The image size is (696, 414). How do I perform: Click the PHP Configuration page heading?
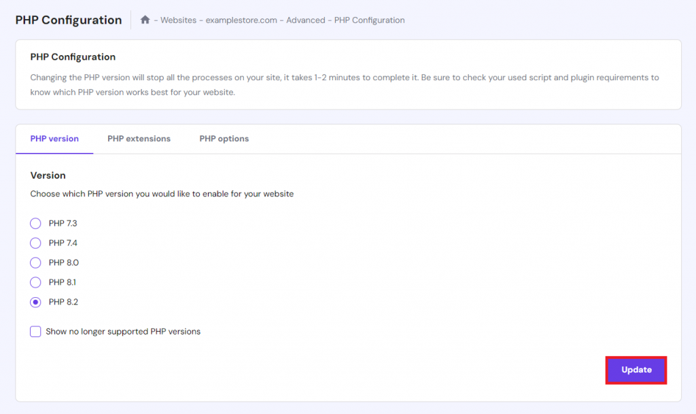[68, 20]
